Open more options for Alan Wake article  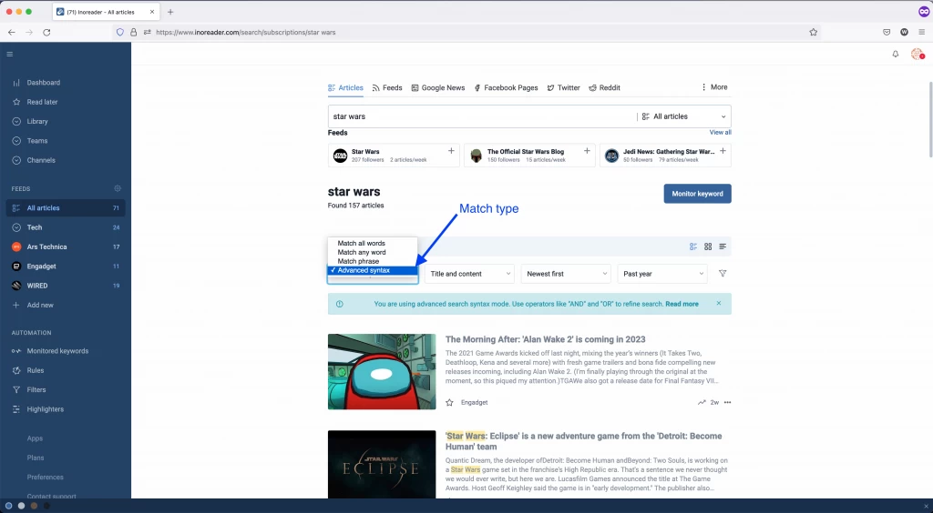click(727, 403)
